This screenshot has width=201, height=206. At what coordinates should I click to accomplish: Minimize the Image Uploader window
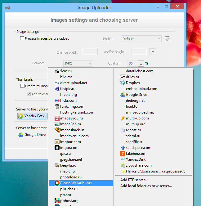pos(158,7)
